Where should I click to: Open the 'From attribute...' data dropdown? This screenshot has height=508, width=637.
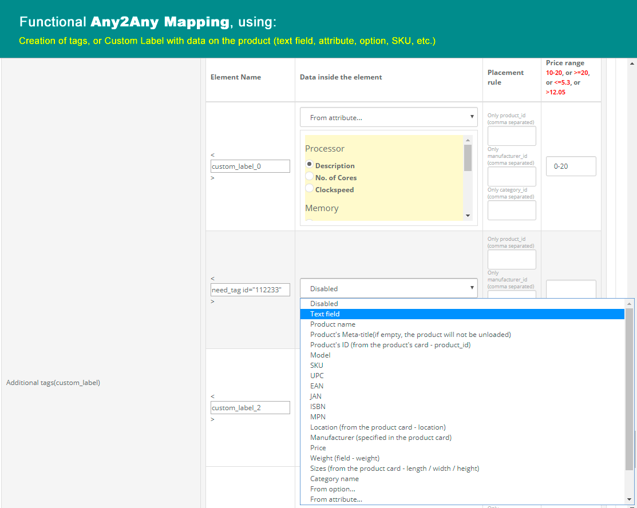pyautogui.click(x=389, y=117)
